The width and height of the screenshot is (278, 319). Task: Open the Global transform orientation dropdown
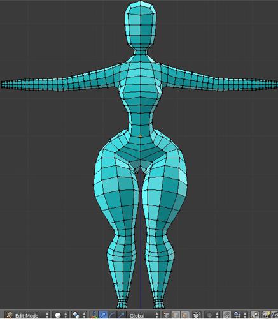pos(143,315)
